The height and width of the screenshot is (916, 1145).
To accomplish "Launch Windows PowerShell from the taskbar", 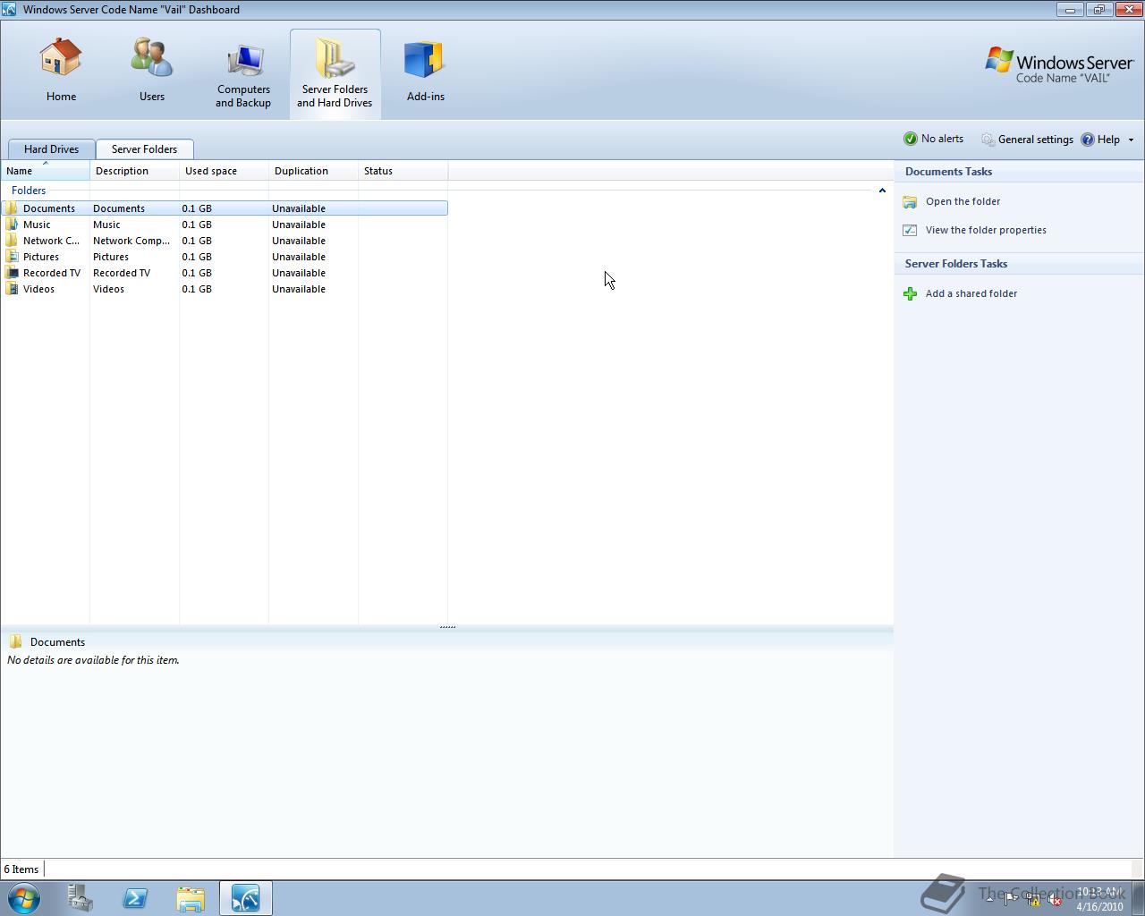I will click(135, 898).
